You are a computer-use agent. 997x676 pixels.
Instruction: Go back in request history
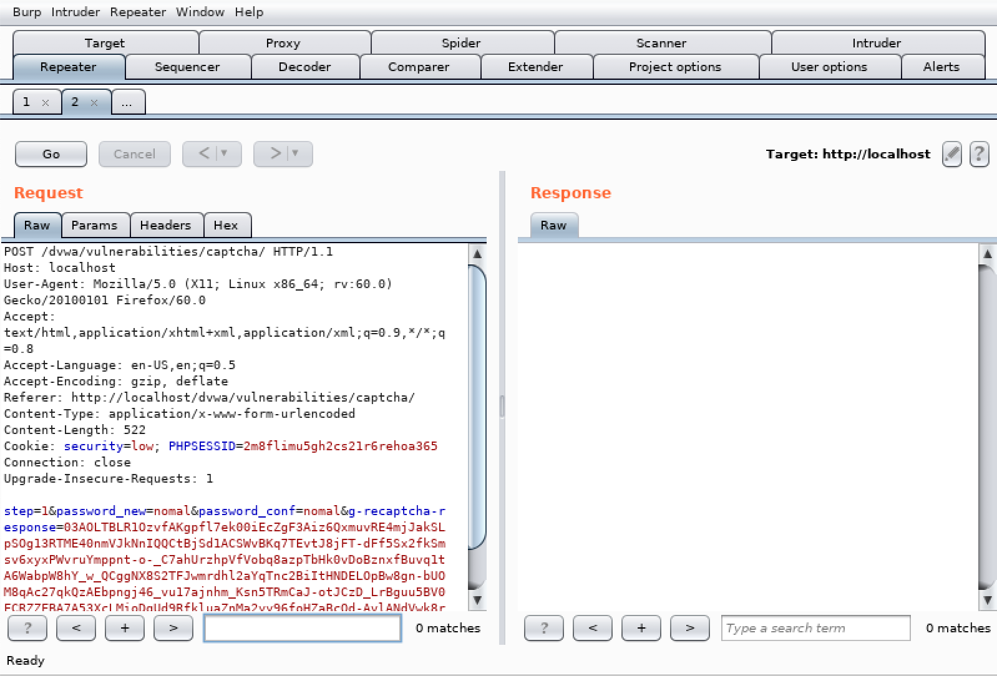pyautogui.click(x=205, y=153)
